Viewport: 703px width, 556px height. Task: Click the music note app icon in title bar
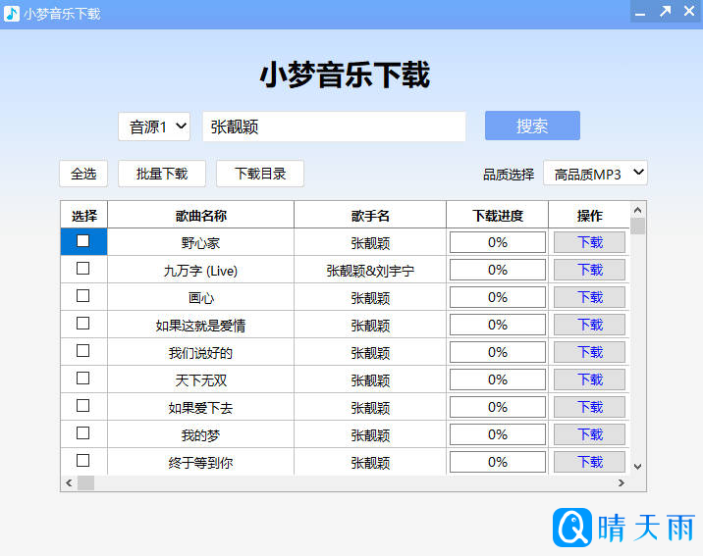[x=11, y=13]
